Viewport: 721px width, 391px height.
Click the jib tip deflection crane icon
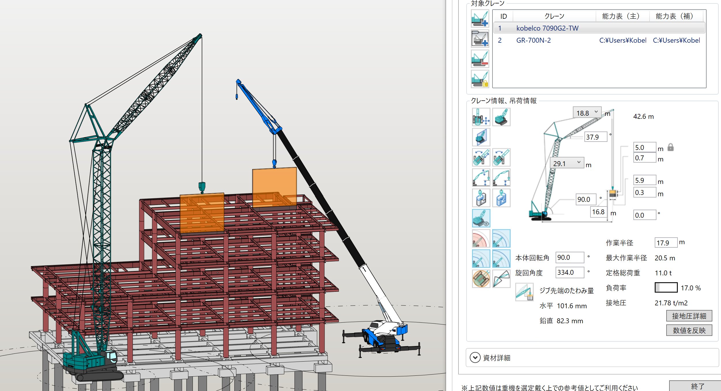(x=524, y=292)
